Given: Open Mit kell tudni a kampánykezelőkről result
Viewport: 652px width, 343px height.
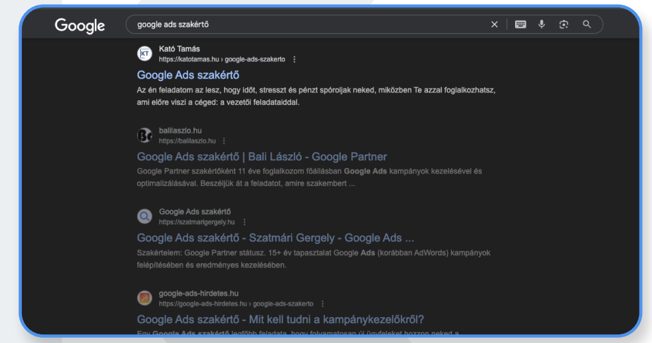Looking at the screenshot, I should [280, 319].
